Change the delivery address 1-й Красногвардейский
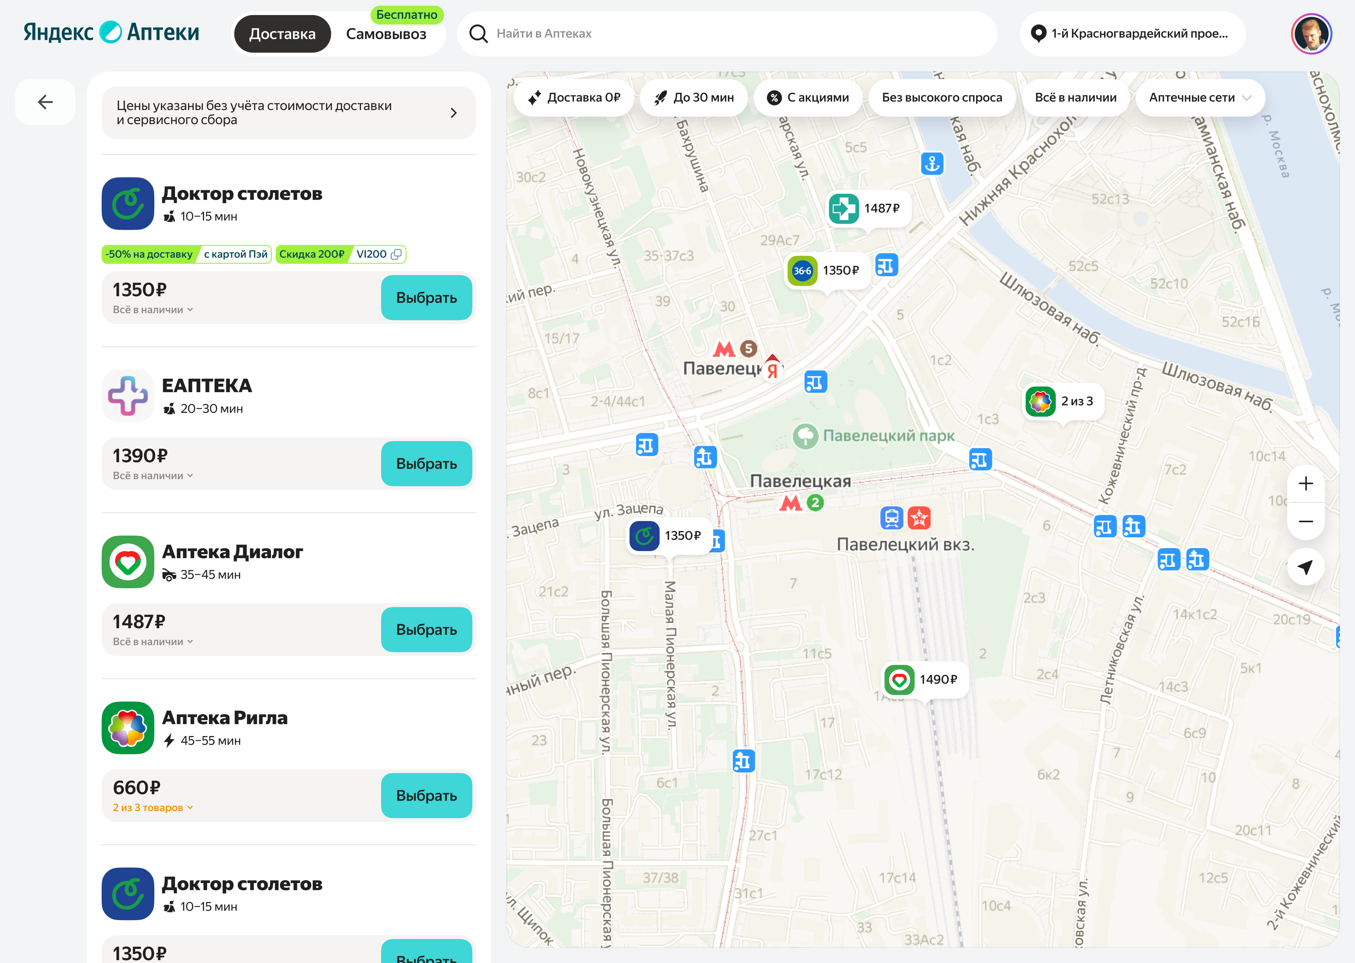 click(1133, 34)
